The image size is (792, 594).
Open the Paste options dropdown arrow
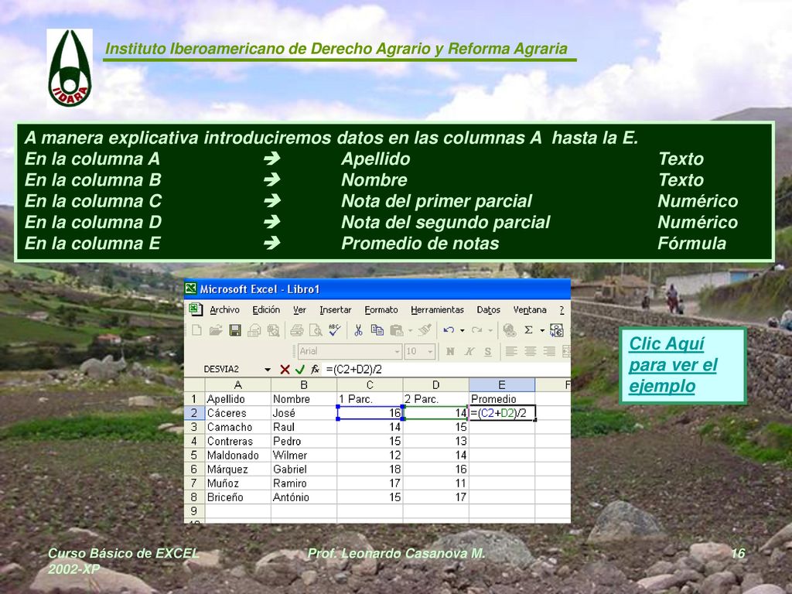(x=410, y=331)
